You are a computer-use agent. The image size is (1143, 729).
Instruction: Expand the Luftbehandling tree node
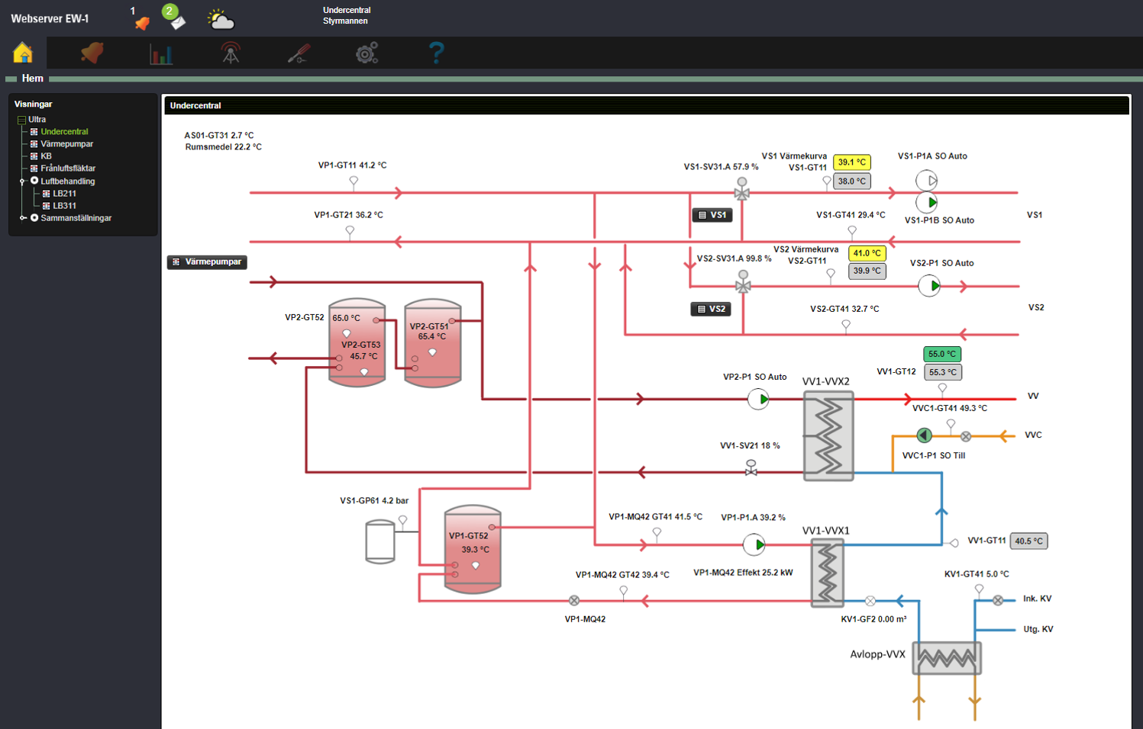click(x=23, y=181)
